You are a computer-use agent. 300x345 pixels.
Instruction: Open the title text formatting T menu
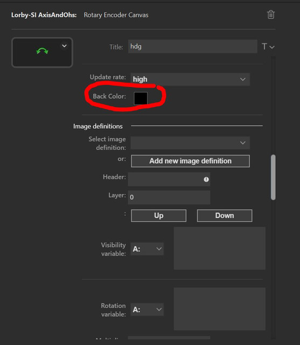[268, 47]
